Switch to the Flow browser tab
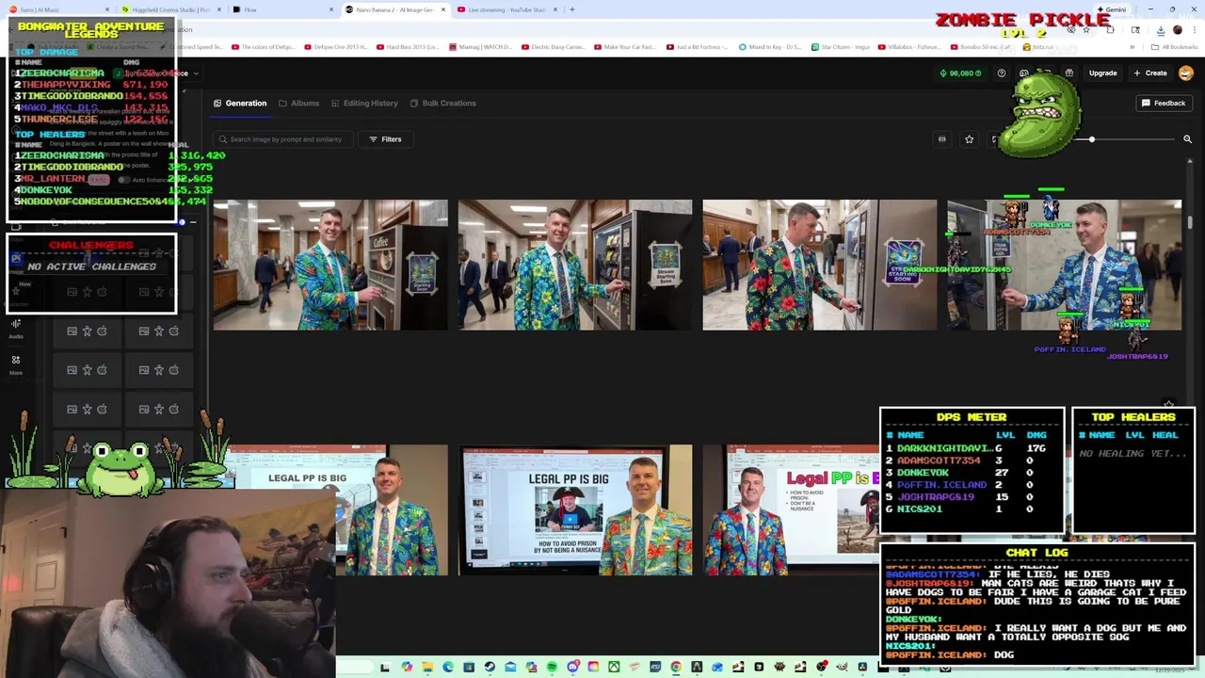The height and width of the screenshot is (678, 1205). point(282,9)
